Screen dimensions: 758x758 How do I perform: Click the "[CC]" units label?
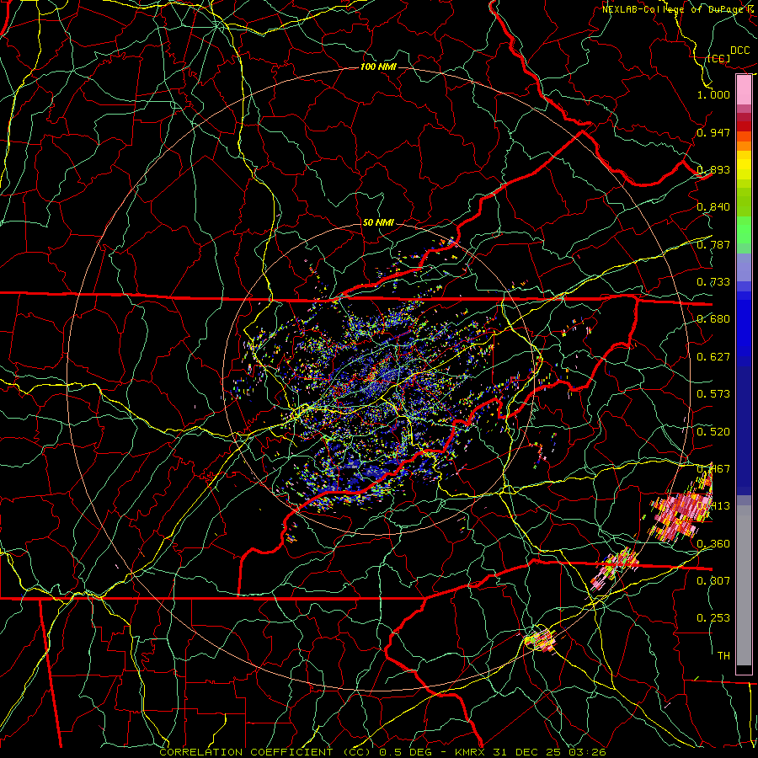(719, 58)
